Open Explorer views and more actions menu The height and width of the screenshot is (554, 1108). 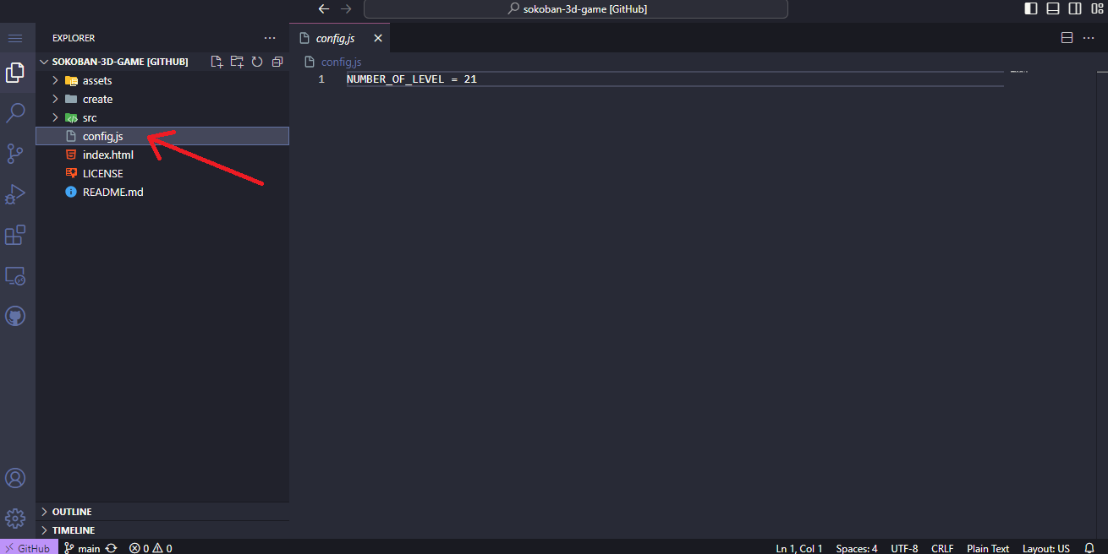pyautogui.click(x=270, y=38)
